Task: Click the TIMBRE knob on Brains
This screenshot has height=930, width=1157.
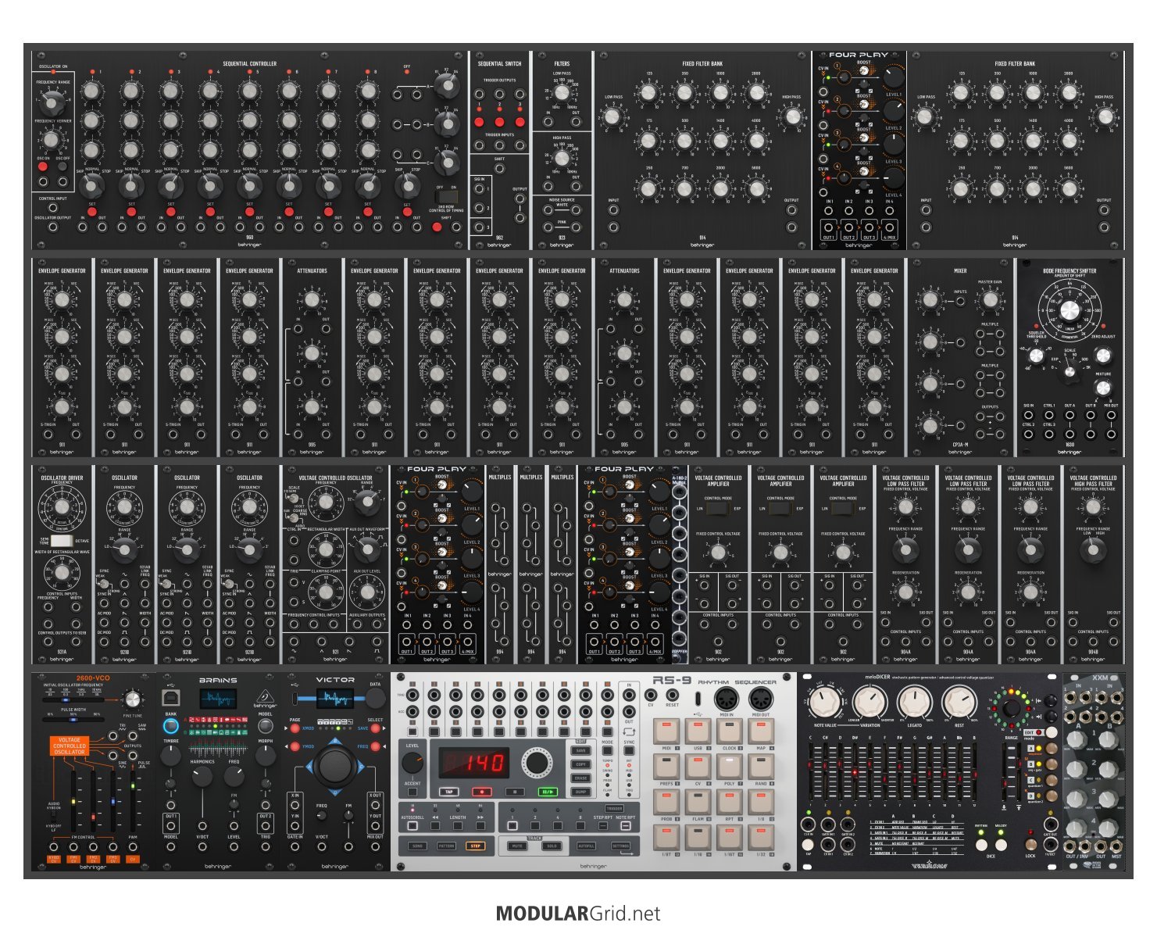Action: pos(171,754)
